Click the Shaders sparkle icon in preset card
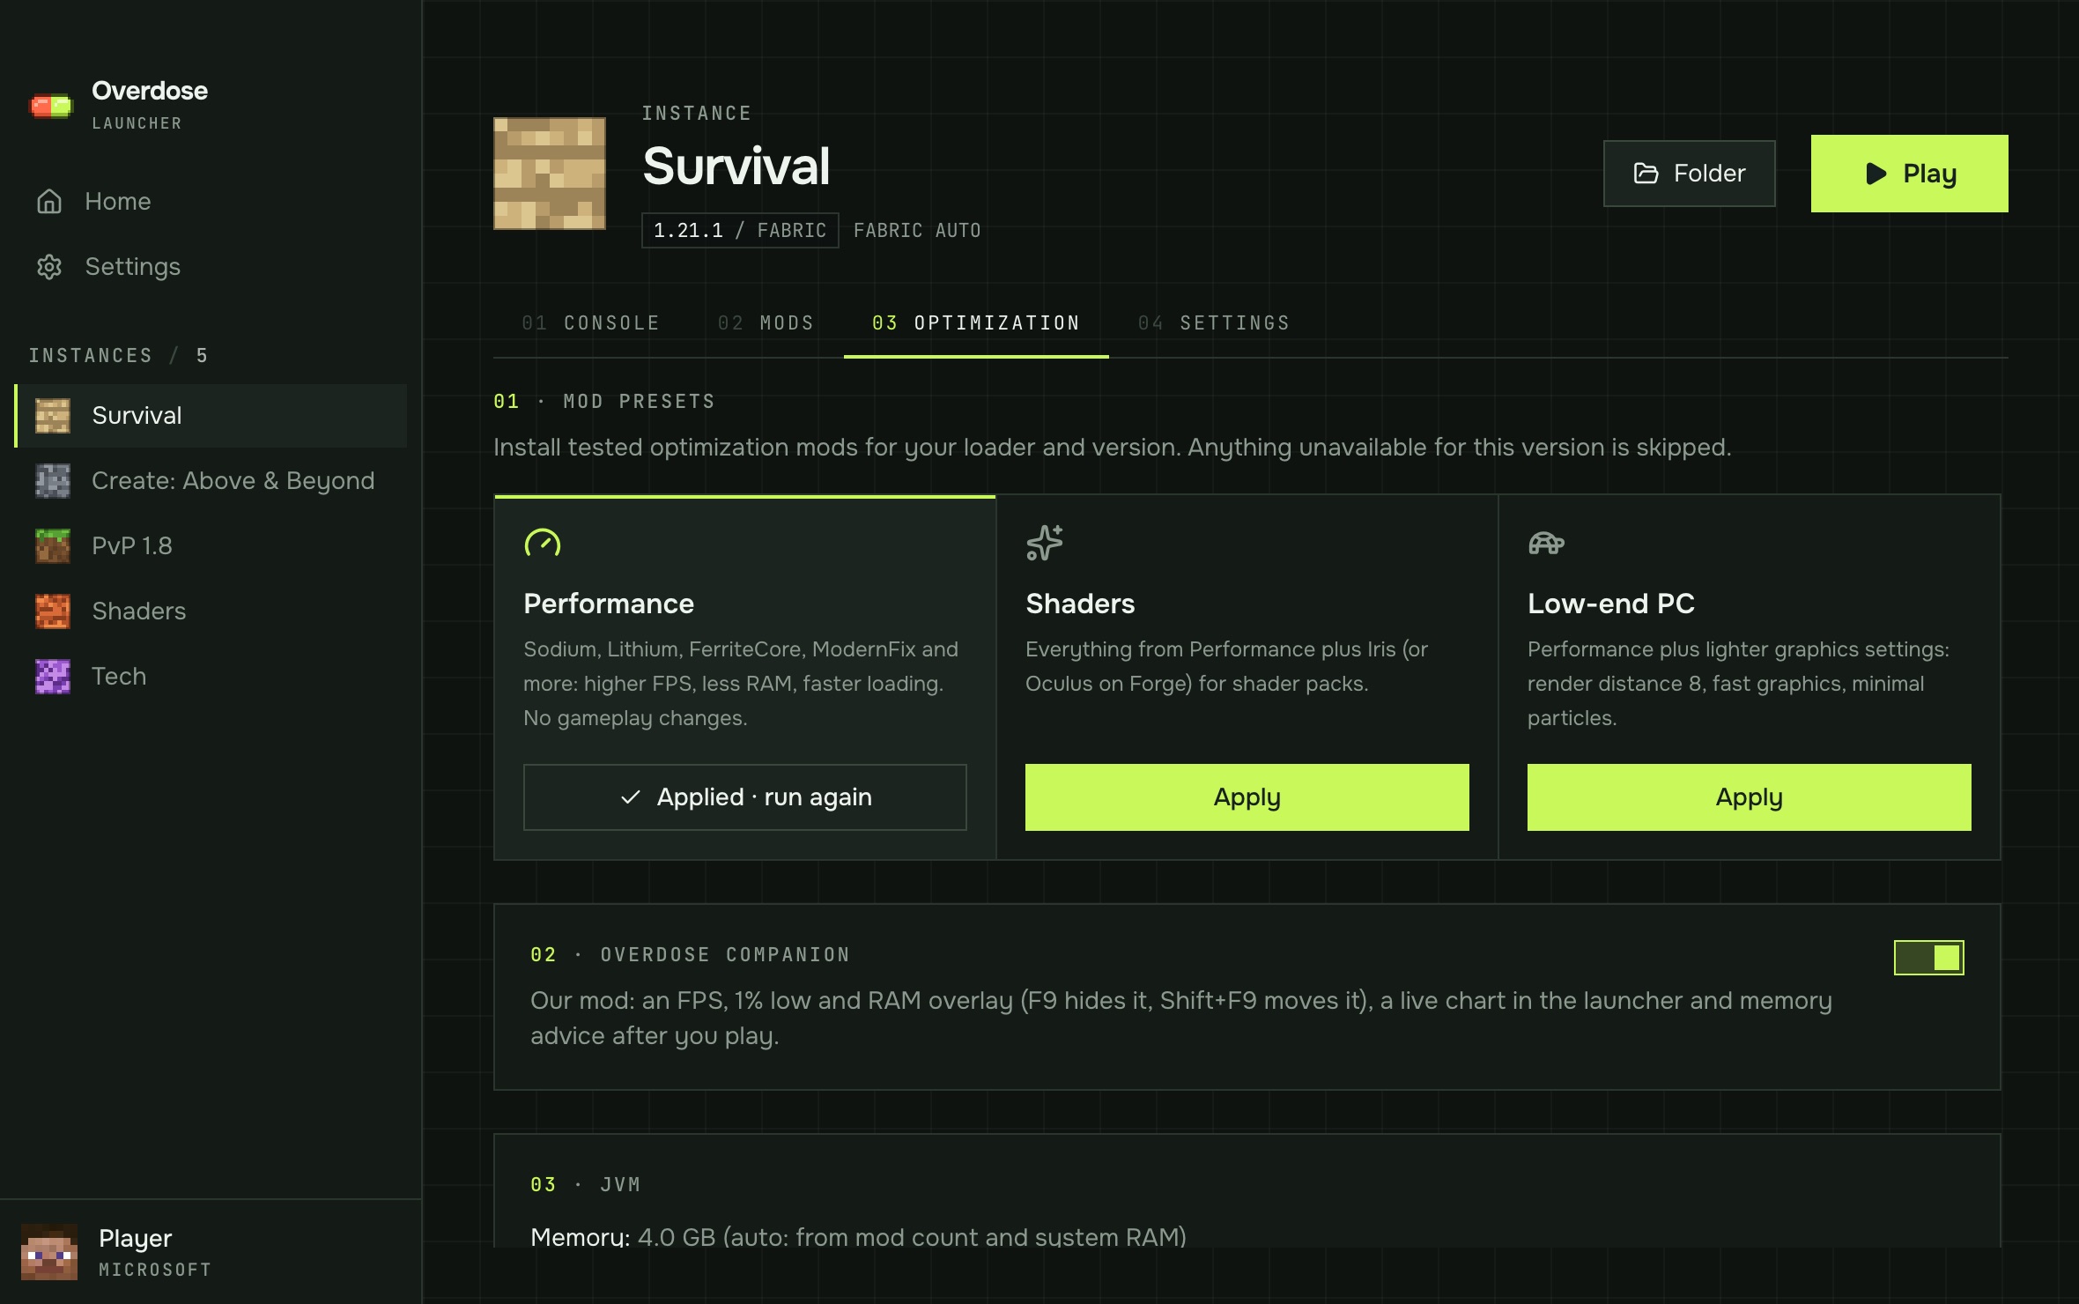This screenshot has width=2079, height=1304. [x=1045, y=543]
